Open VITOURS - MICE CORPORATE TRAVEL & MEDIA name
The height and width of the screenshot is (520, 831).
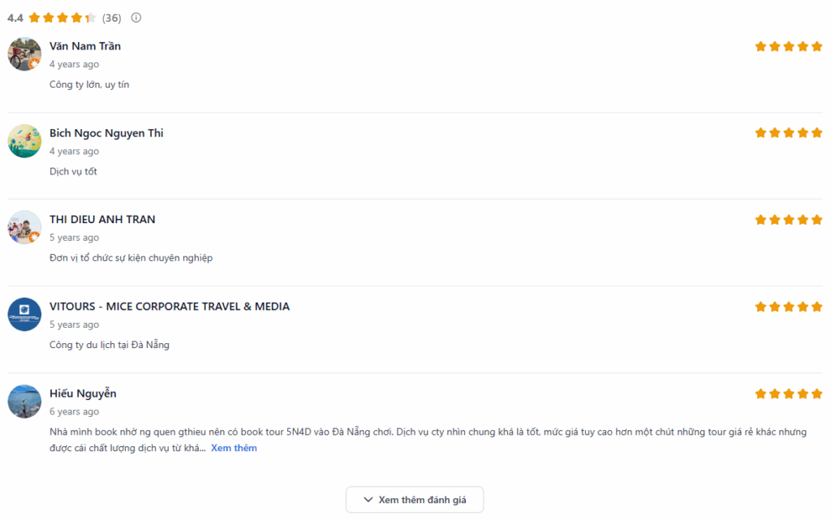pyautogui.click(x=170, y=307)
